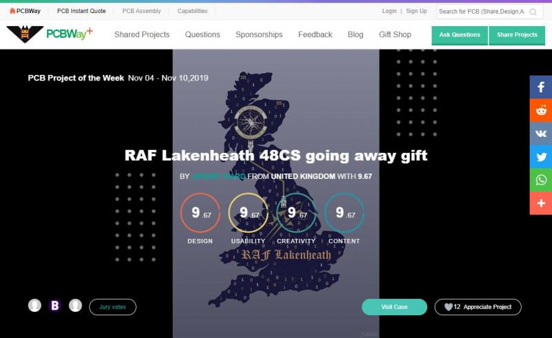This screenshot has height=338, width=552.
Task: Share via the Twitter bird icon
Action: coord(541,157)
